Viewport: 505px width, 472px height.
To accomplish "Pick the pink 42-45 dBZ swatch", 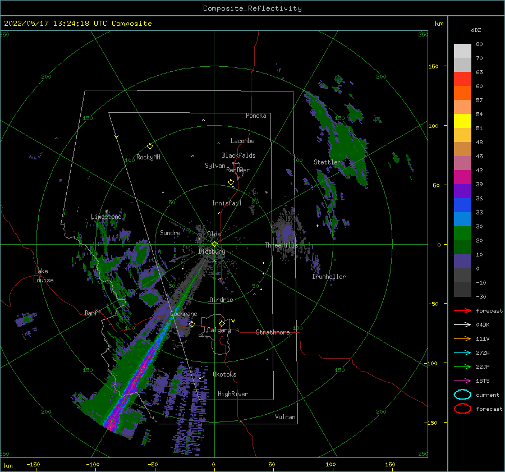I will click(462, 163).
